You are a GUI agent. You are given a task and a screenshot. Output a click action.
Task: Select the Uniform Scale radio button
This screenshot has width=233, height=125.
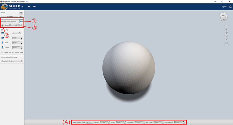point(13,52)
